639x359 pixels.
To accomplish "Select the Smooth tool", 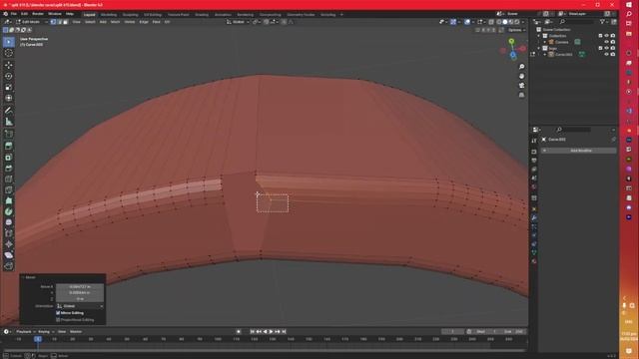I will 9,222.
